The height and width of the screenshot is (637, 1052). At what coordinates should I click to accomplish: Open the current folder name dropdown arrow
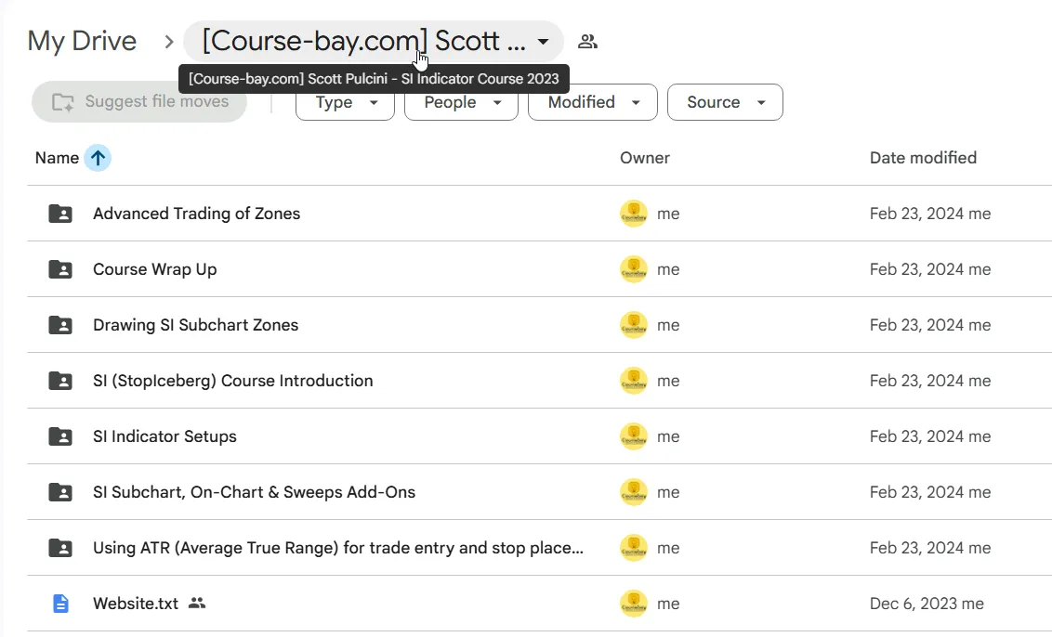[x=543, y=42]
